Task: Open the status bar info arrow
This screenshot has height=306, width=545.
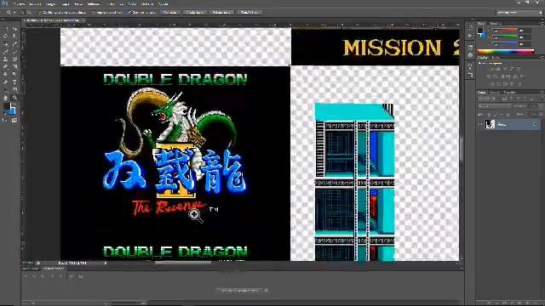Action: (106, 263)
